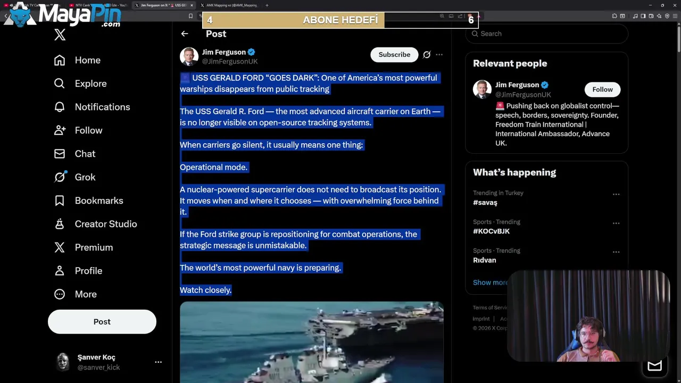Open Creator Studio

96,224
